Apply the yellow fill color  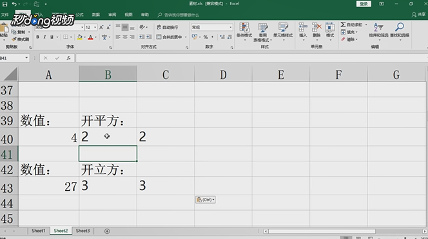pos(80,37)
